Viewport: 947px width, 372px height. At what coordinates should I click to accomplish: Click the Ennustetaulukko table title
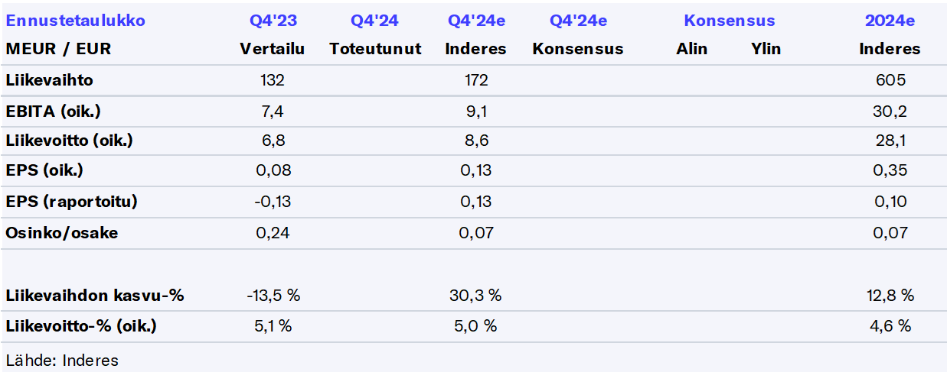[x=75, y=21]
